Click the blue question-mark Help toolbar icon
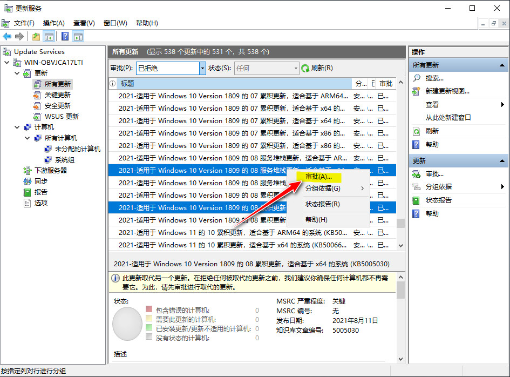Screen dimensions: 510x377 (x=65, y=36)
